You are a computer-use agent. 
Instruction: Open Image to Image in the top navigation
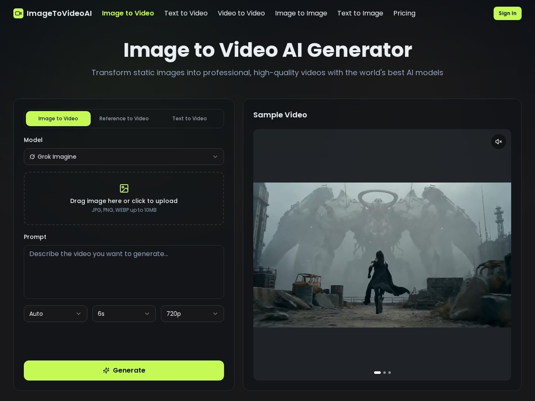(301, 13)
